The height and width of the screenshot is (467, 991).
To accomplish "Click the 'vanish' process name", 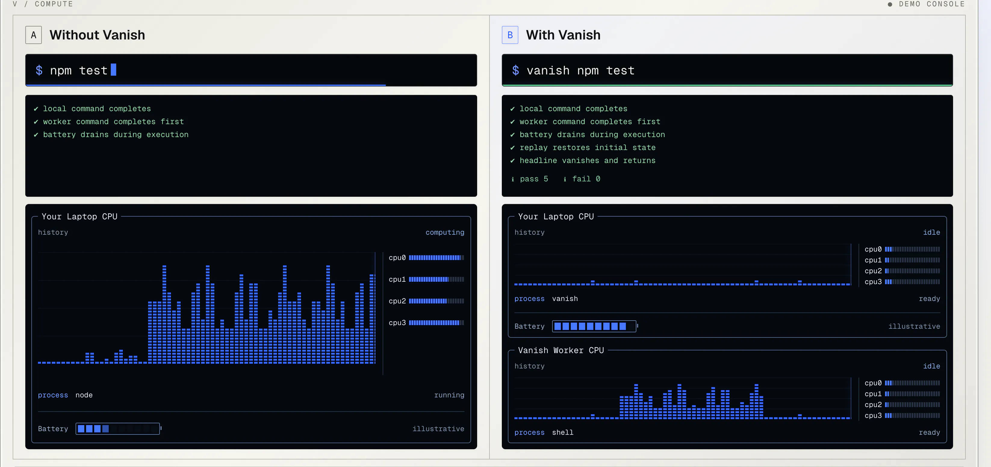I will (565, 299).
